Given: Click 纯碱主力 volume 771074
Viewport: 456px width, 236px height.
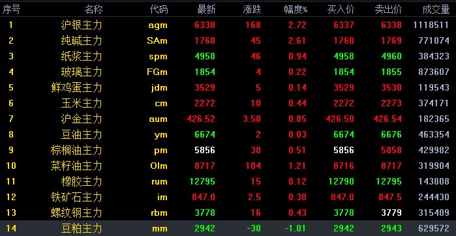Looking at the screenshot, I should 434,40.
